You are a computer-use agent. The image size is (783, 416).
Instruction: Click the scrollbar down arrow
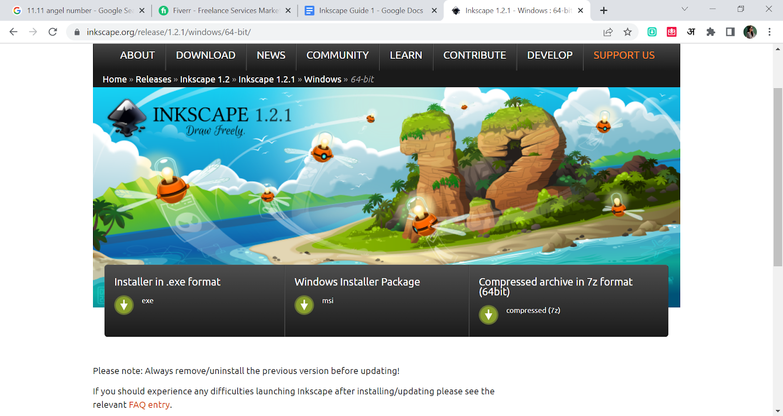[x=778, y=411]
